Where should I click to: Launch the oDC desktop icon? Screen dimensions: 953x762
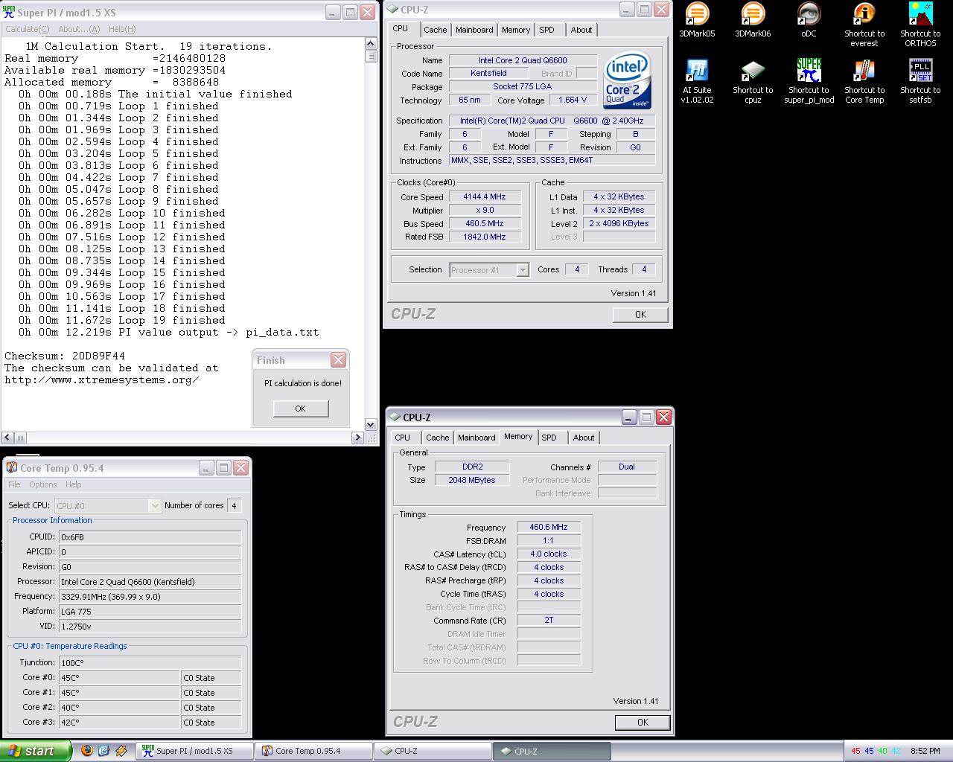[809, 19]
